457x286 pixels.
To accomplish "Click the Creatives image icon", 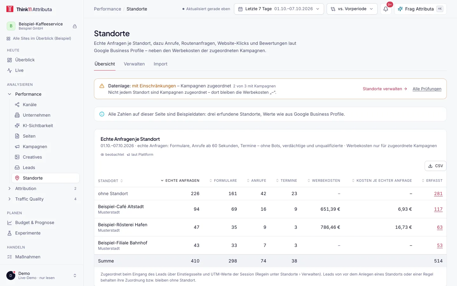I will click(x=17, y=157).
